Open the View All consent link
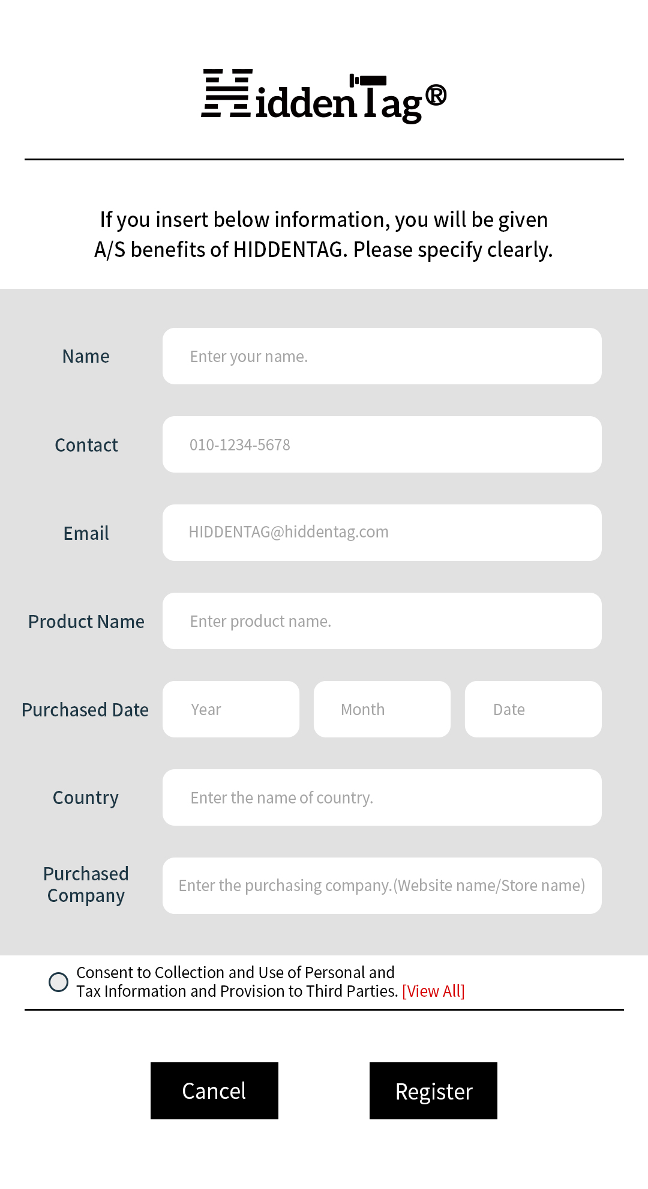 [433, 991]
